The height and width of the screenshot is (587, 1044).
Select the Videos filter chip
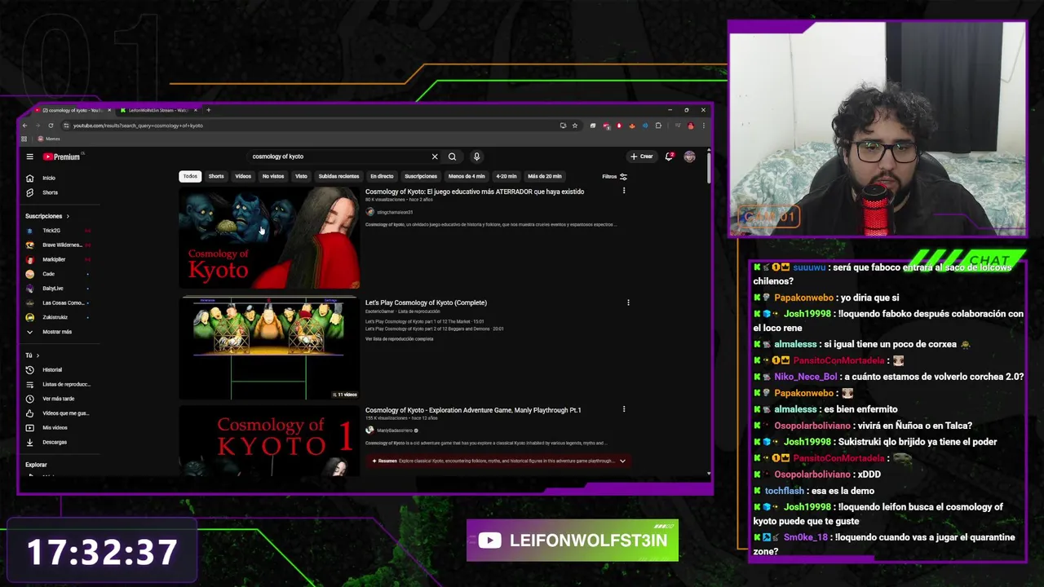243,176
